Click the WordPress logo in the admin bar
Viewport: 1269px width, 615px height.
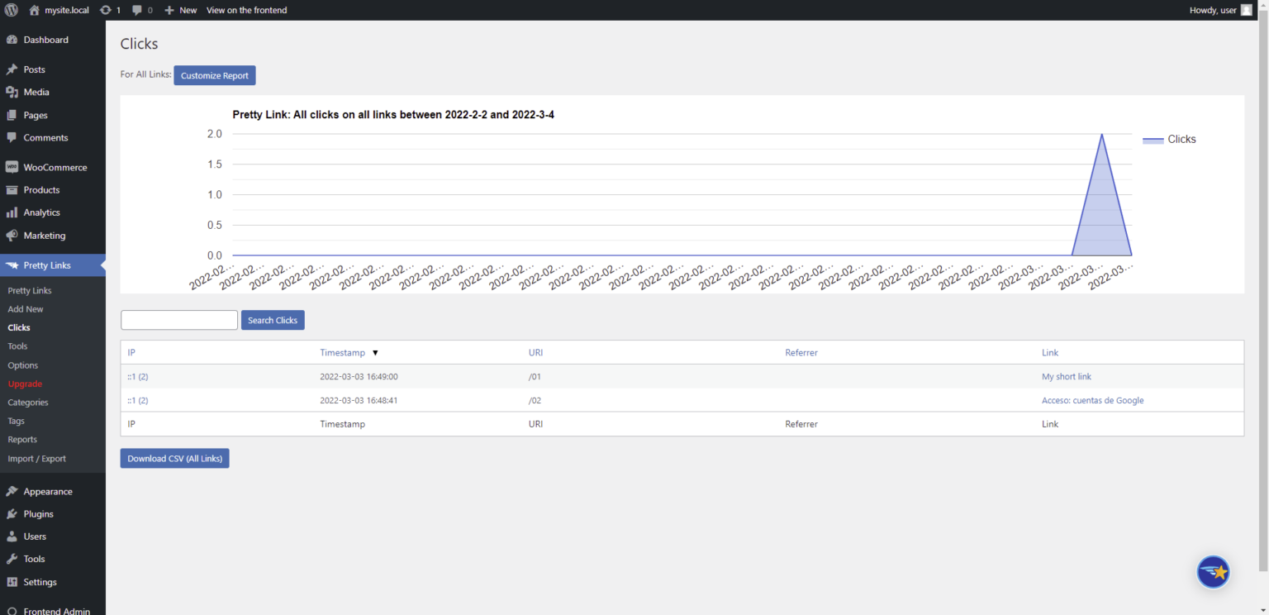pos(10,10)
